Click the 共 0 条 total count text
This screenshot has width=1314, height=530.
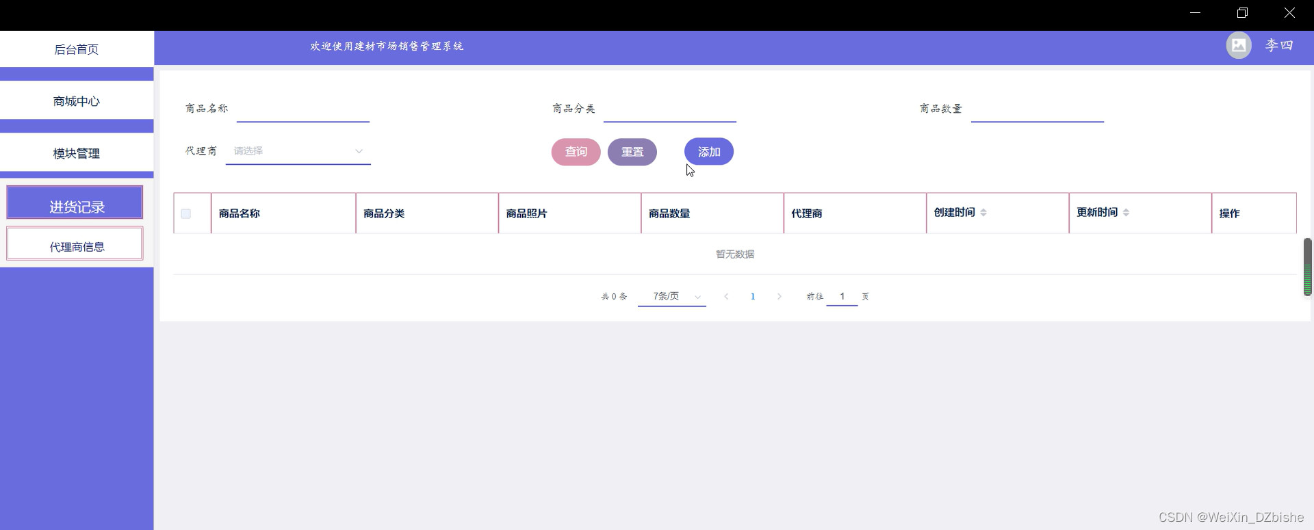[x=614, y=296]
